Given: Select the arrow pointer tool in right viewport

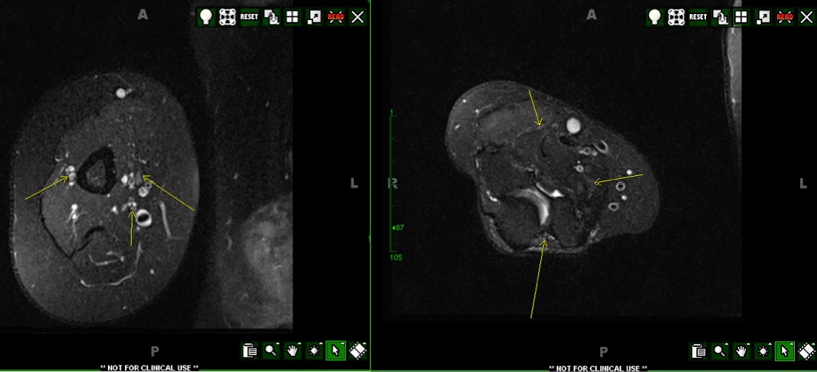Looking at the screenshot, I should (x=784, y=351).
